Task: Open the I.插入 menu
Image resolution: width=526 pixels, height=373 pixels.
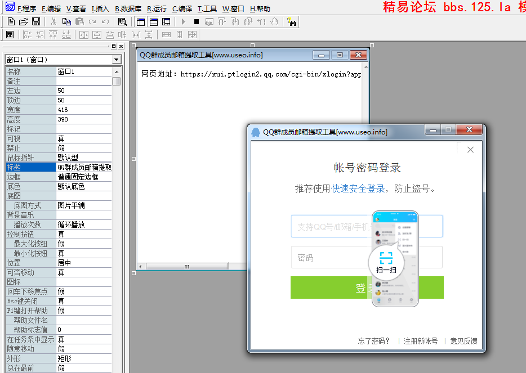Action: (x=100, y=9)
